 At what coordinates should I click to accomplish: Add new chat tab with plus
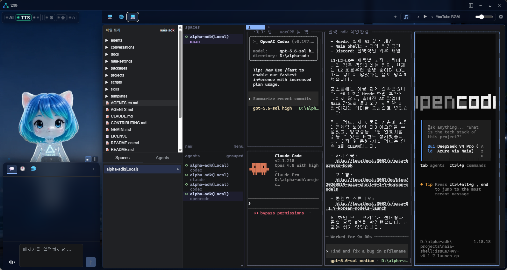pos(94,169)
